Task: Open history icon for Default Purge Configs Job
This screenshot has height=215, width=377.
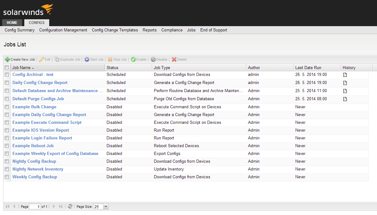Action: (345, 99)
